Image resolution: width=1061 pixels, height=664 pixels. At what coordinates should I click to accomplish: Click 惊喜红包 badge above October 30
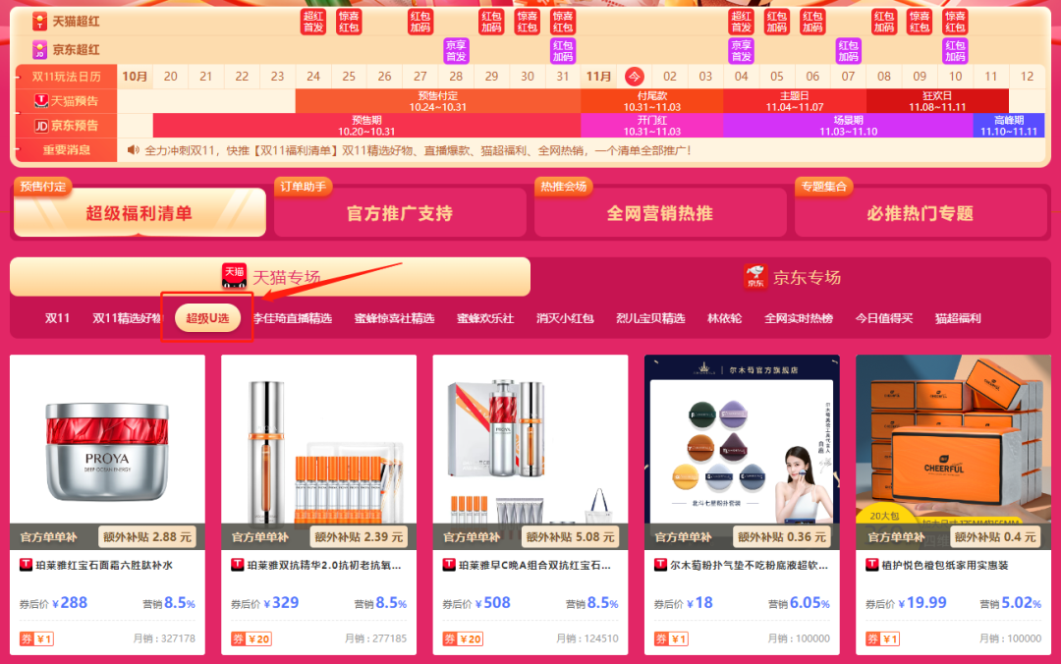pos(528,22)
